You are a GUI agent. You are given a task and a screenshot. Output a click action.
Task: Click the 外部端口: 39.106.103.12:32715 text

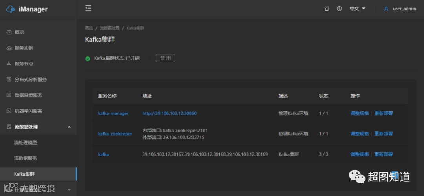pyautogui.click(x=173, y=137)
